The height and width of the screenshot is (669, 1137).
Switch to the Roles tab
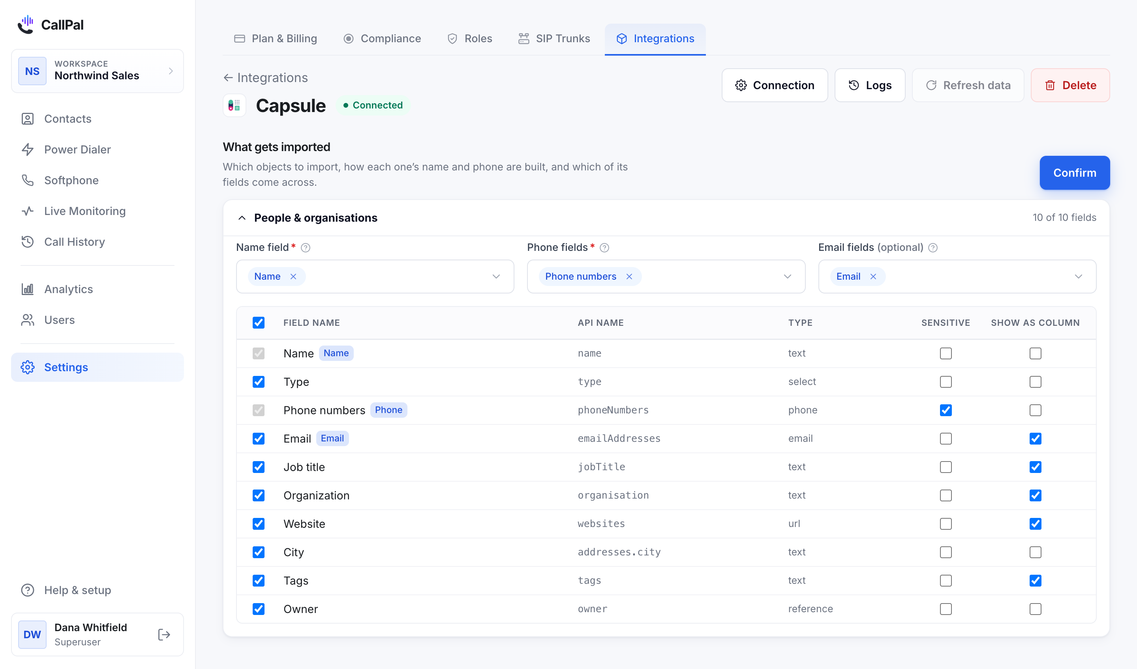(470, 39)
